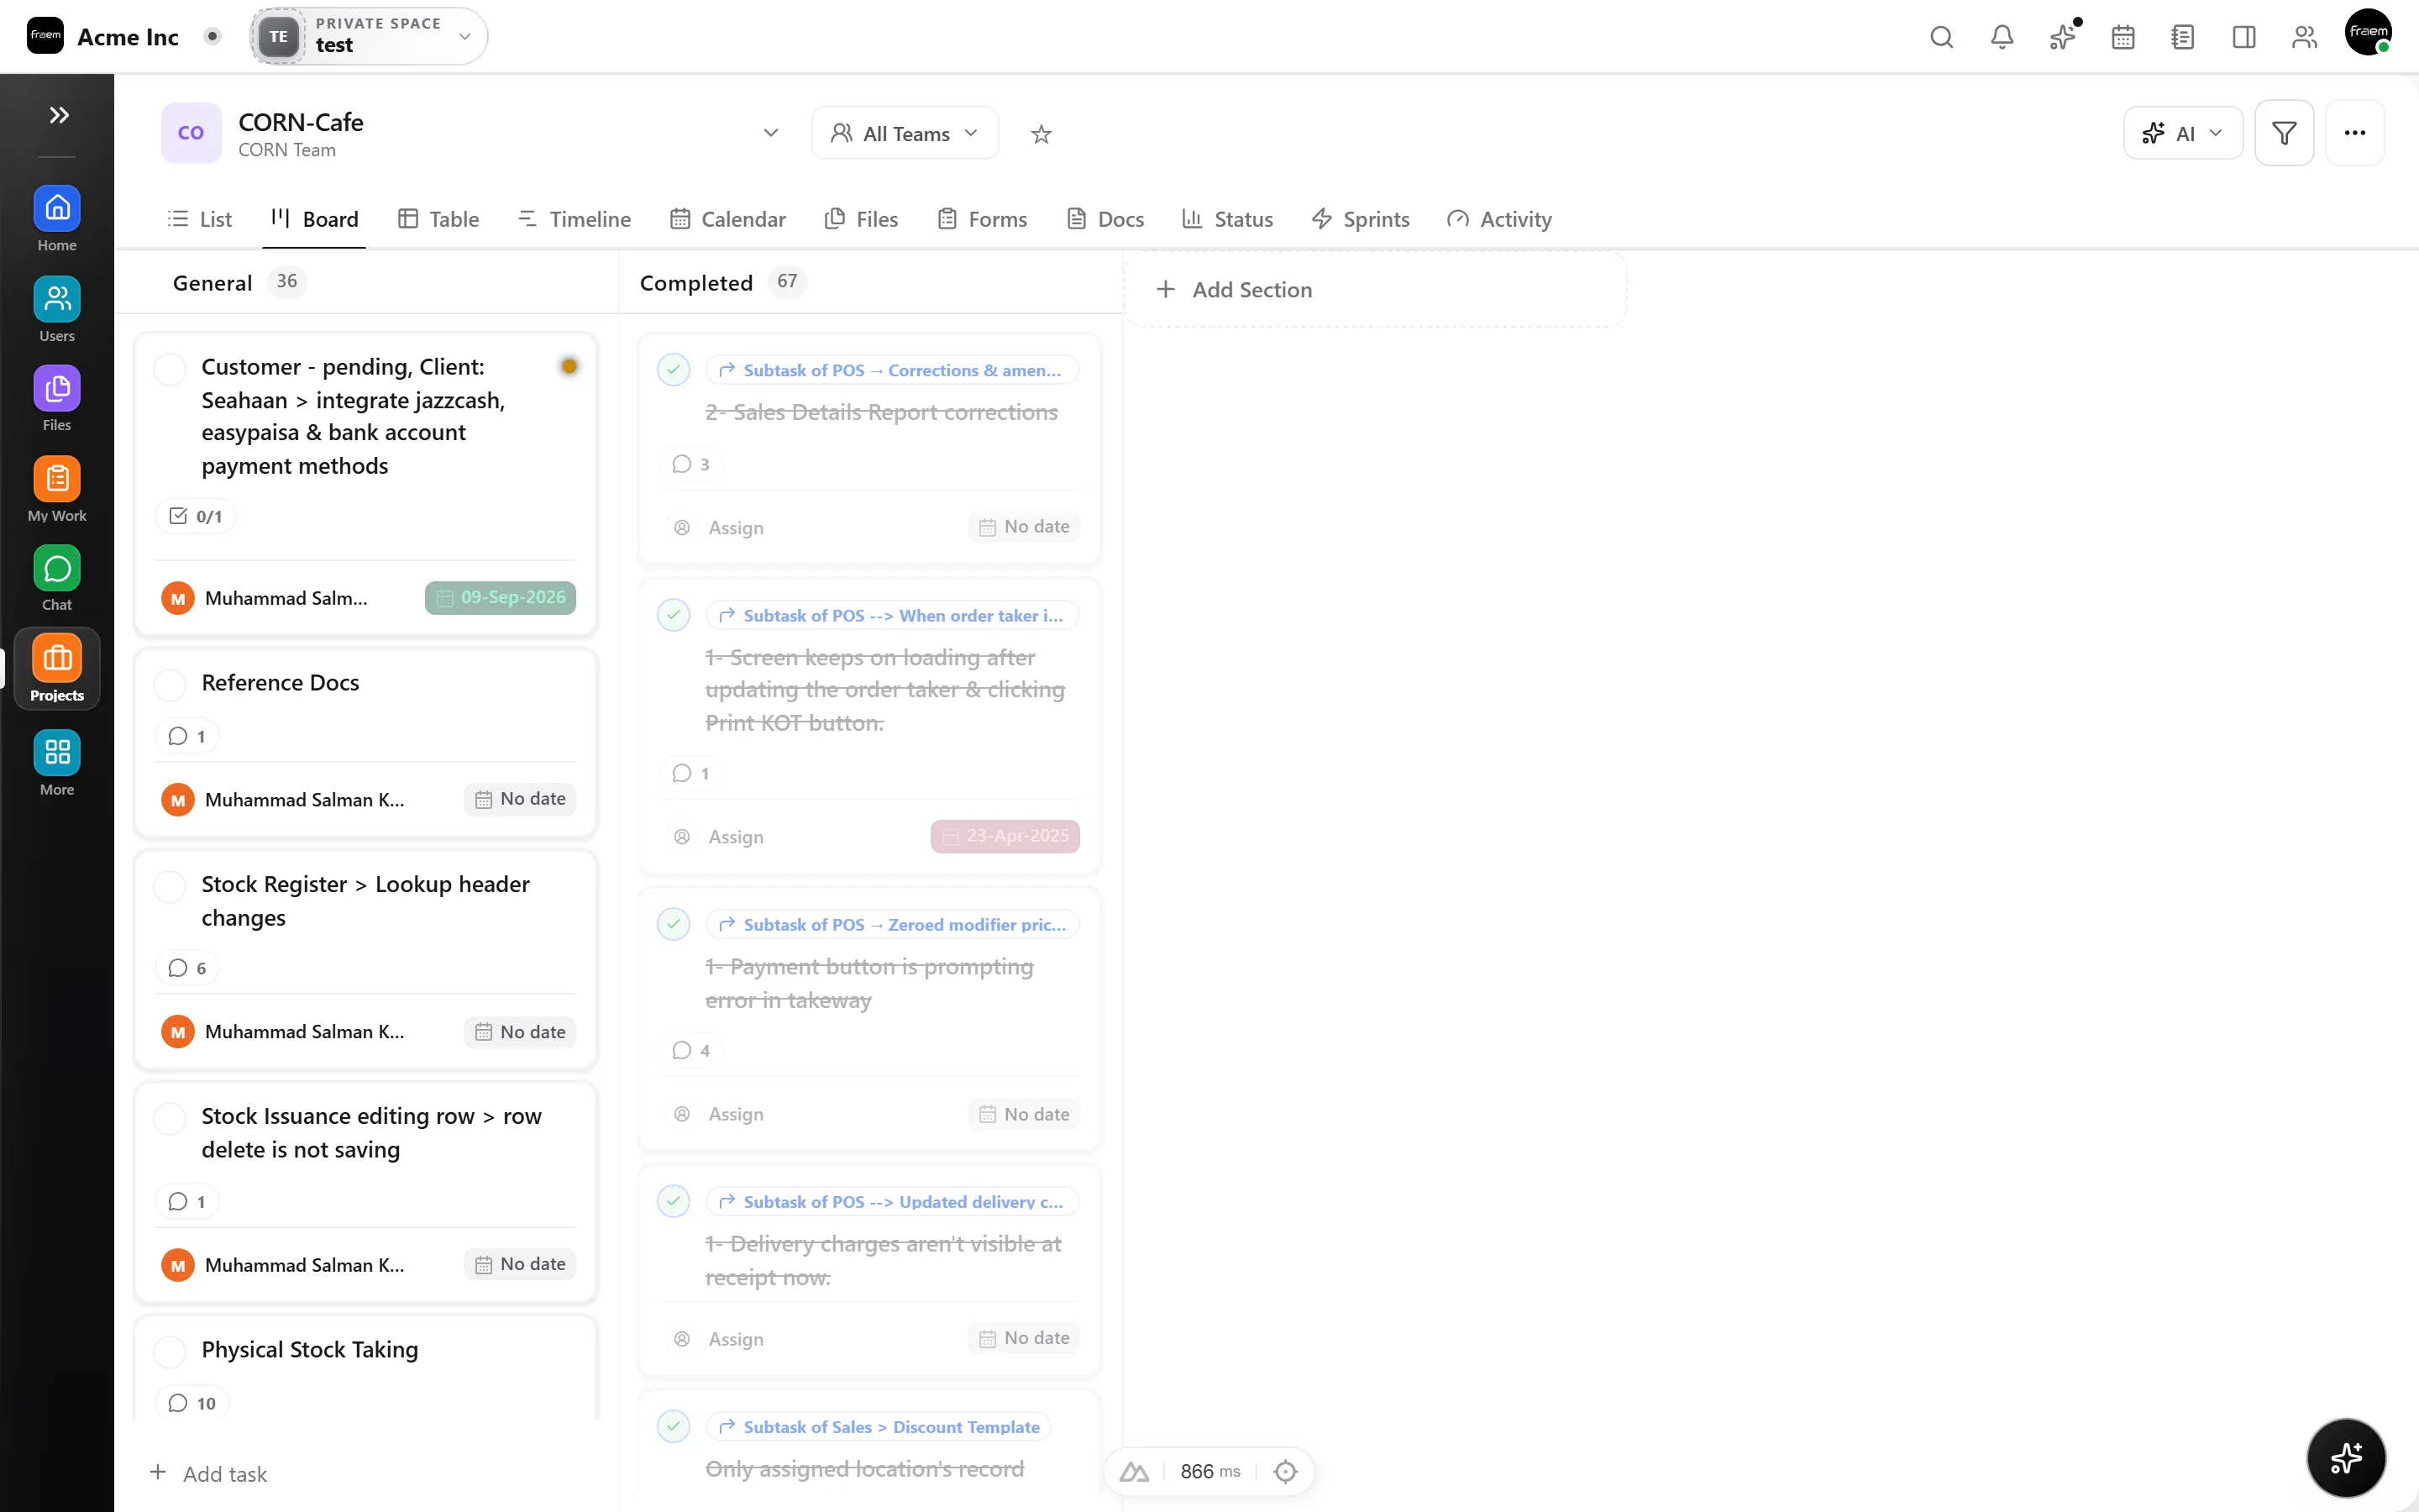Mark 'Reference Docs' task complete
The image size is (2419, 1512).
(170, 685)
